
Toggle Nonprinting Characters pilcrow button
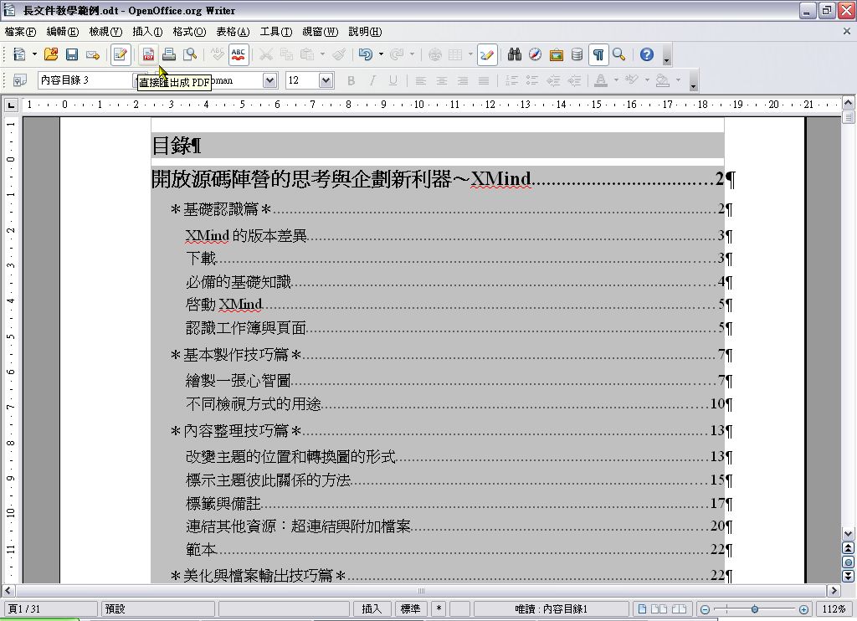(598, 54)
